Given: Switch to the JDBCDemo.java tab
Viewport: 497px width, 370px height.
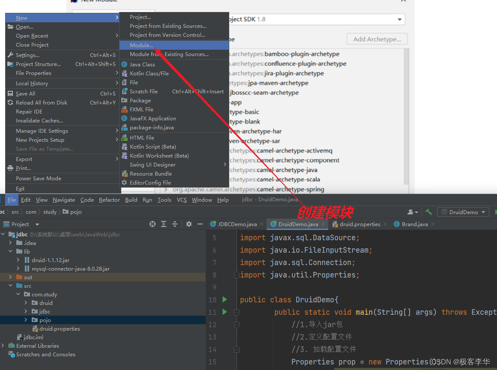Looking at the screenshot, I should coord(237,224).
